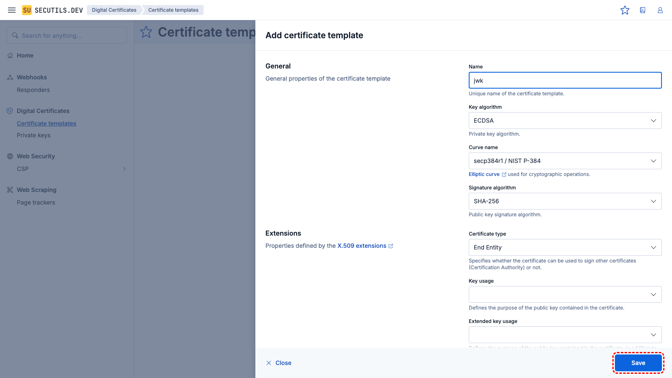Open the Certificate type dropdown
The image size is (672, 378).
tap(564, 247)
